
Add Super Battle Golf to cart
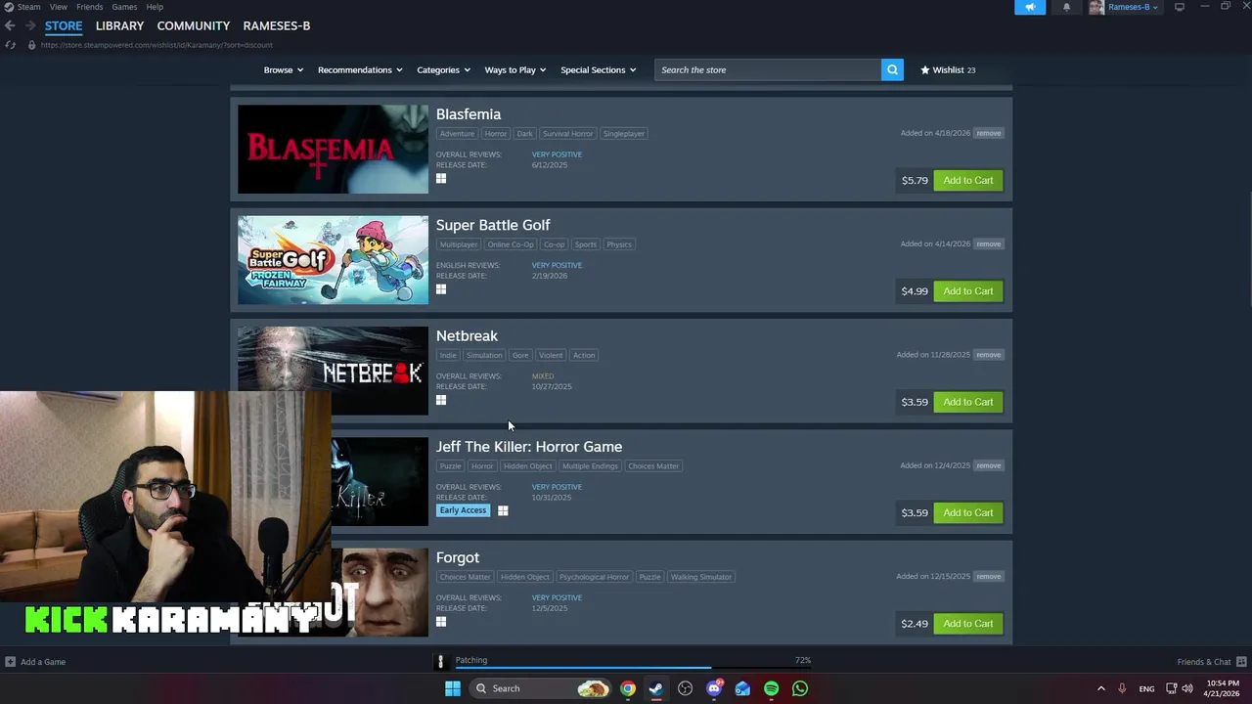[968, 290]
